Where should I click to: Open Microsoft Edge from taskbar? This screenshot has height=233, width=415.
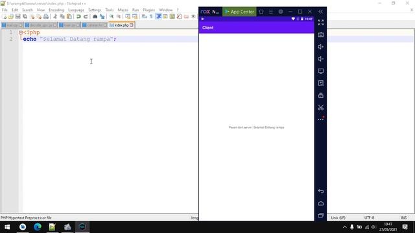(x=38, y=227)
